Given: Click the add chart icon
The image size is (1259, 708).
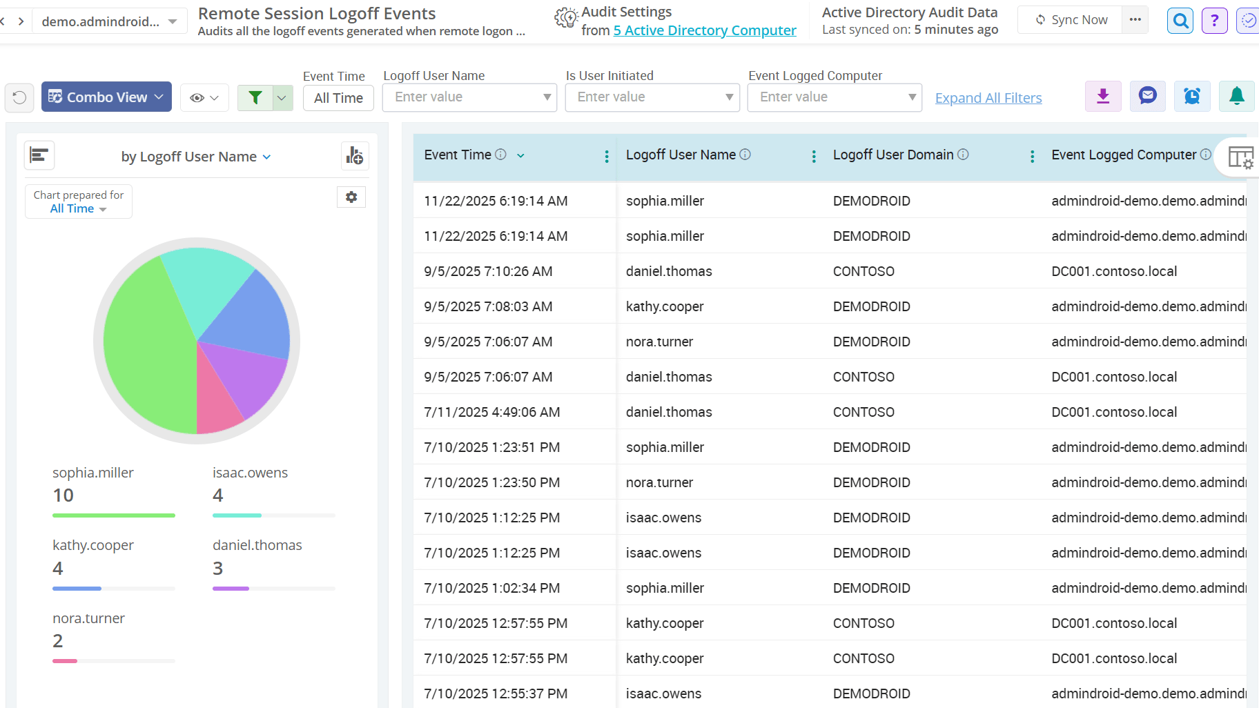Looking at the screenshot, I should point(355,156).
